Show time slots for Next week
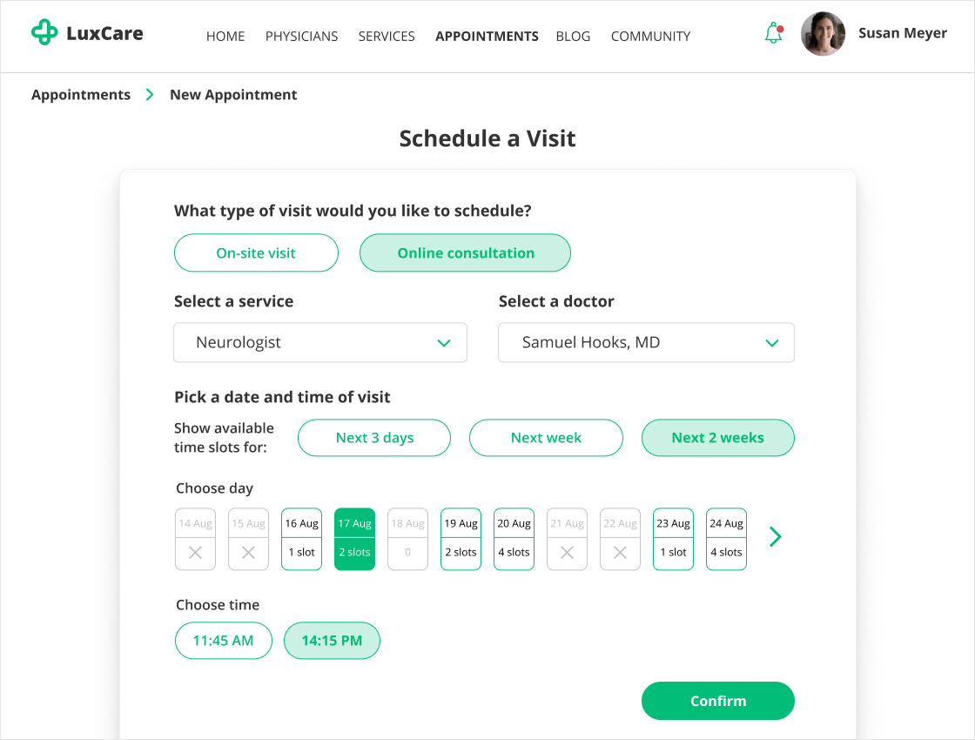 pos(546,438)
